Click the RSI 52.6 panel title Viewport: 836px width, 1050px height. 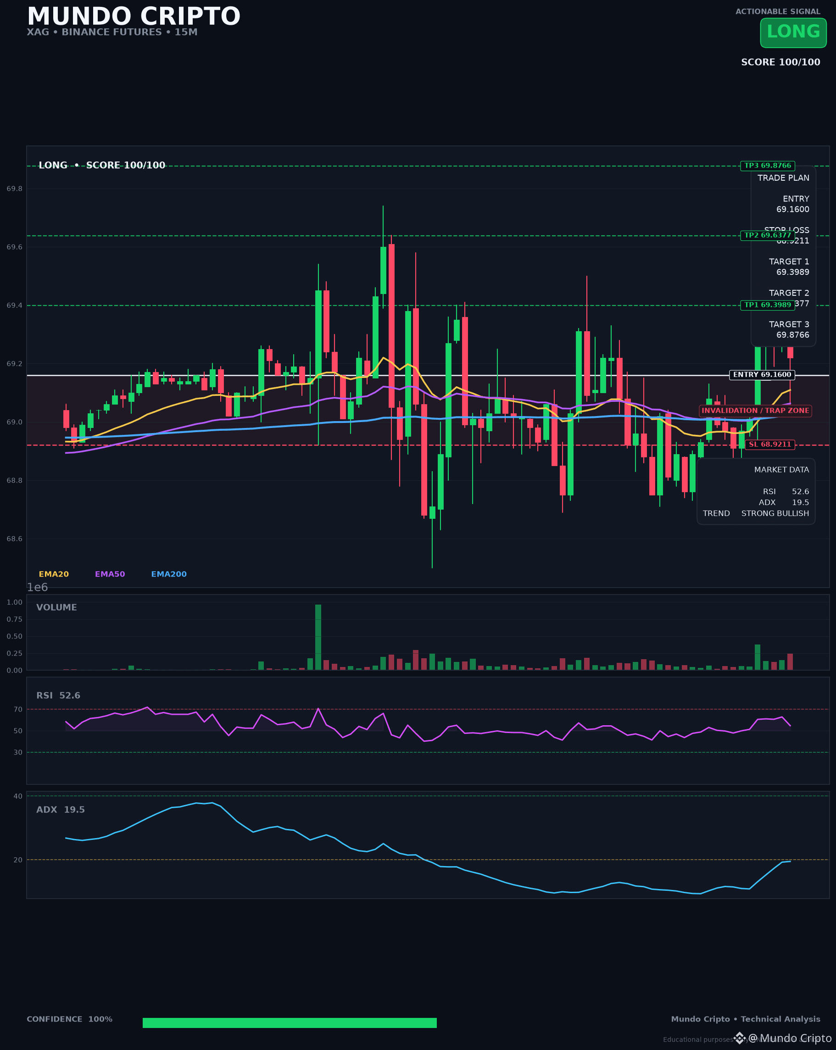click(58, 695)
